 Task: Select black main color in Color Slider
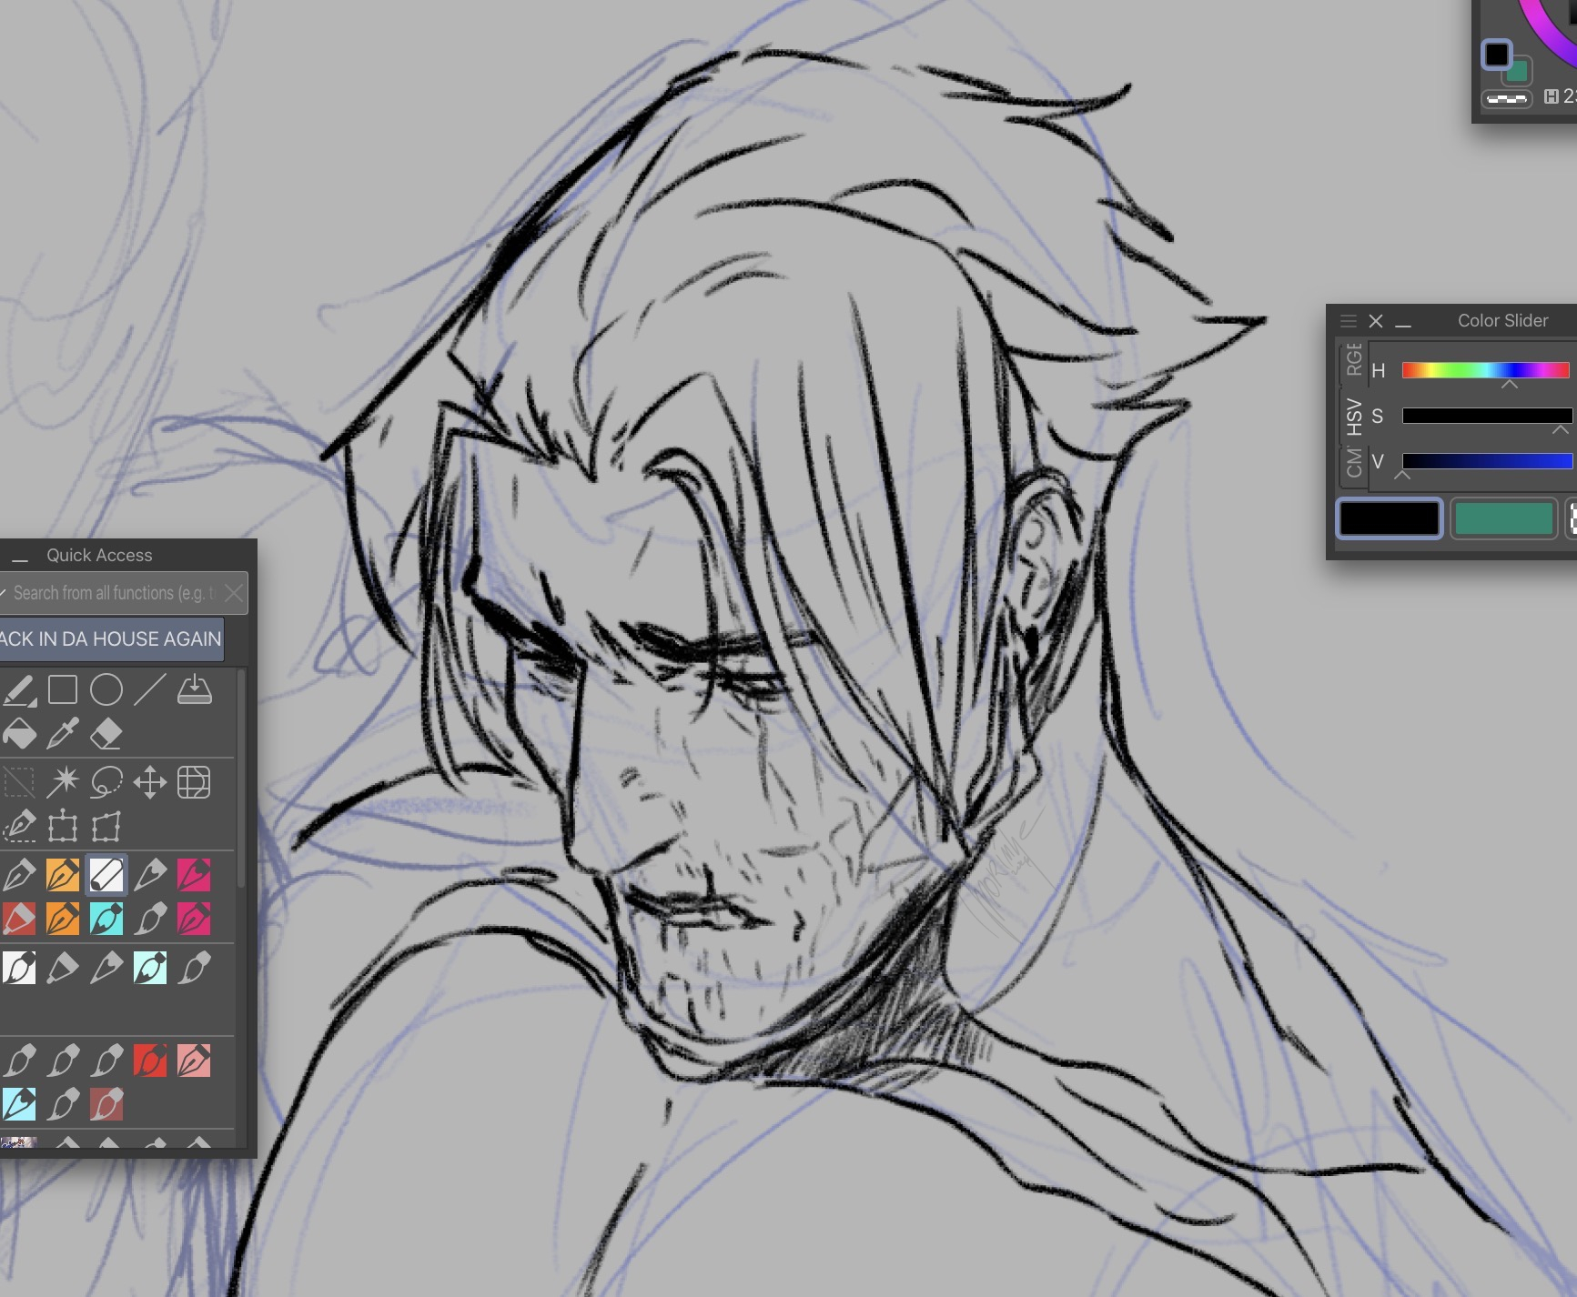click(1389, 518)
